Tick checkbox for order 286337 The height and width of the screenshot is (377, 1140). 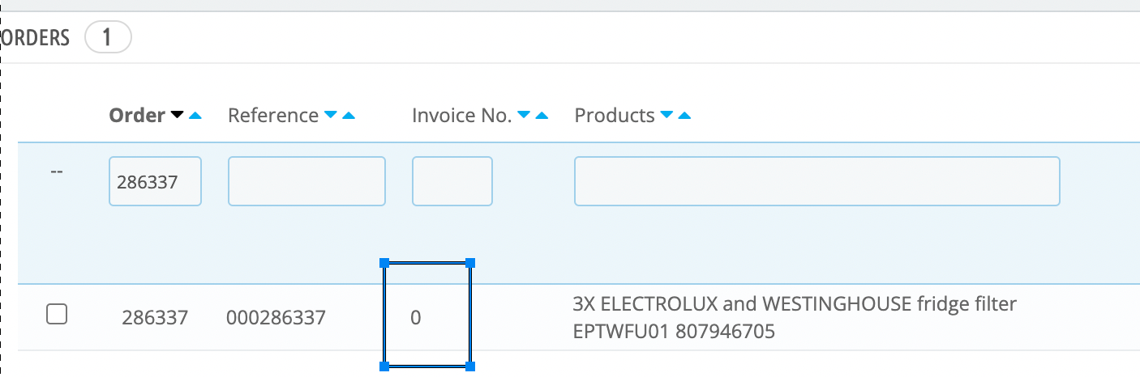pyautogui.click(x=57, y=314)
